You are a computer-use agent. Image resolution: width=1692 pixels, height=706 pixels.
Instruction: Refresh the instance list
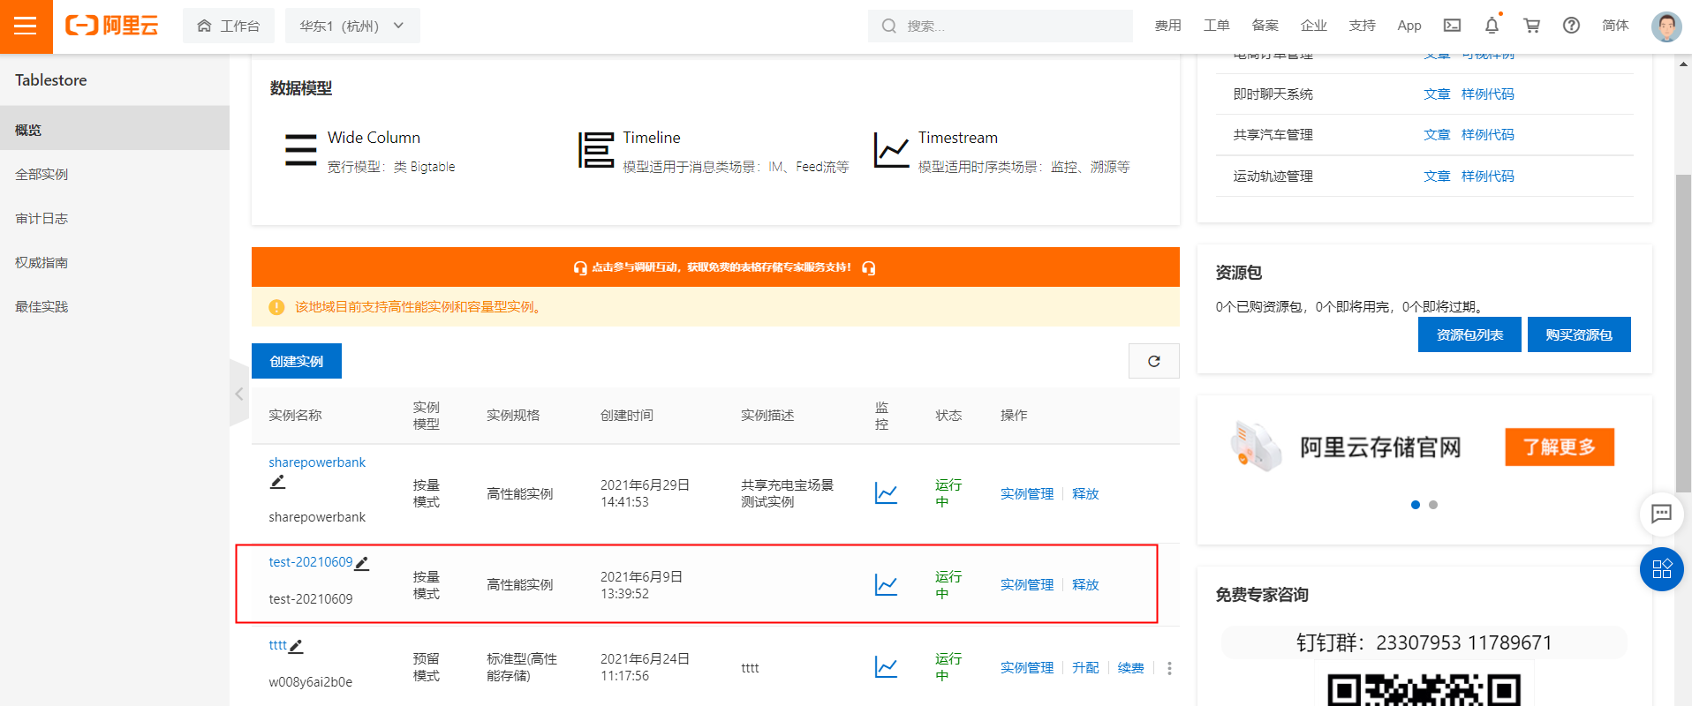[x=1153, y=361]
